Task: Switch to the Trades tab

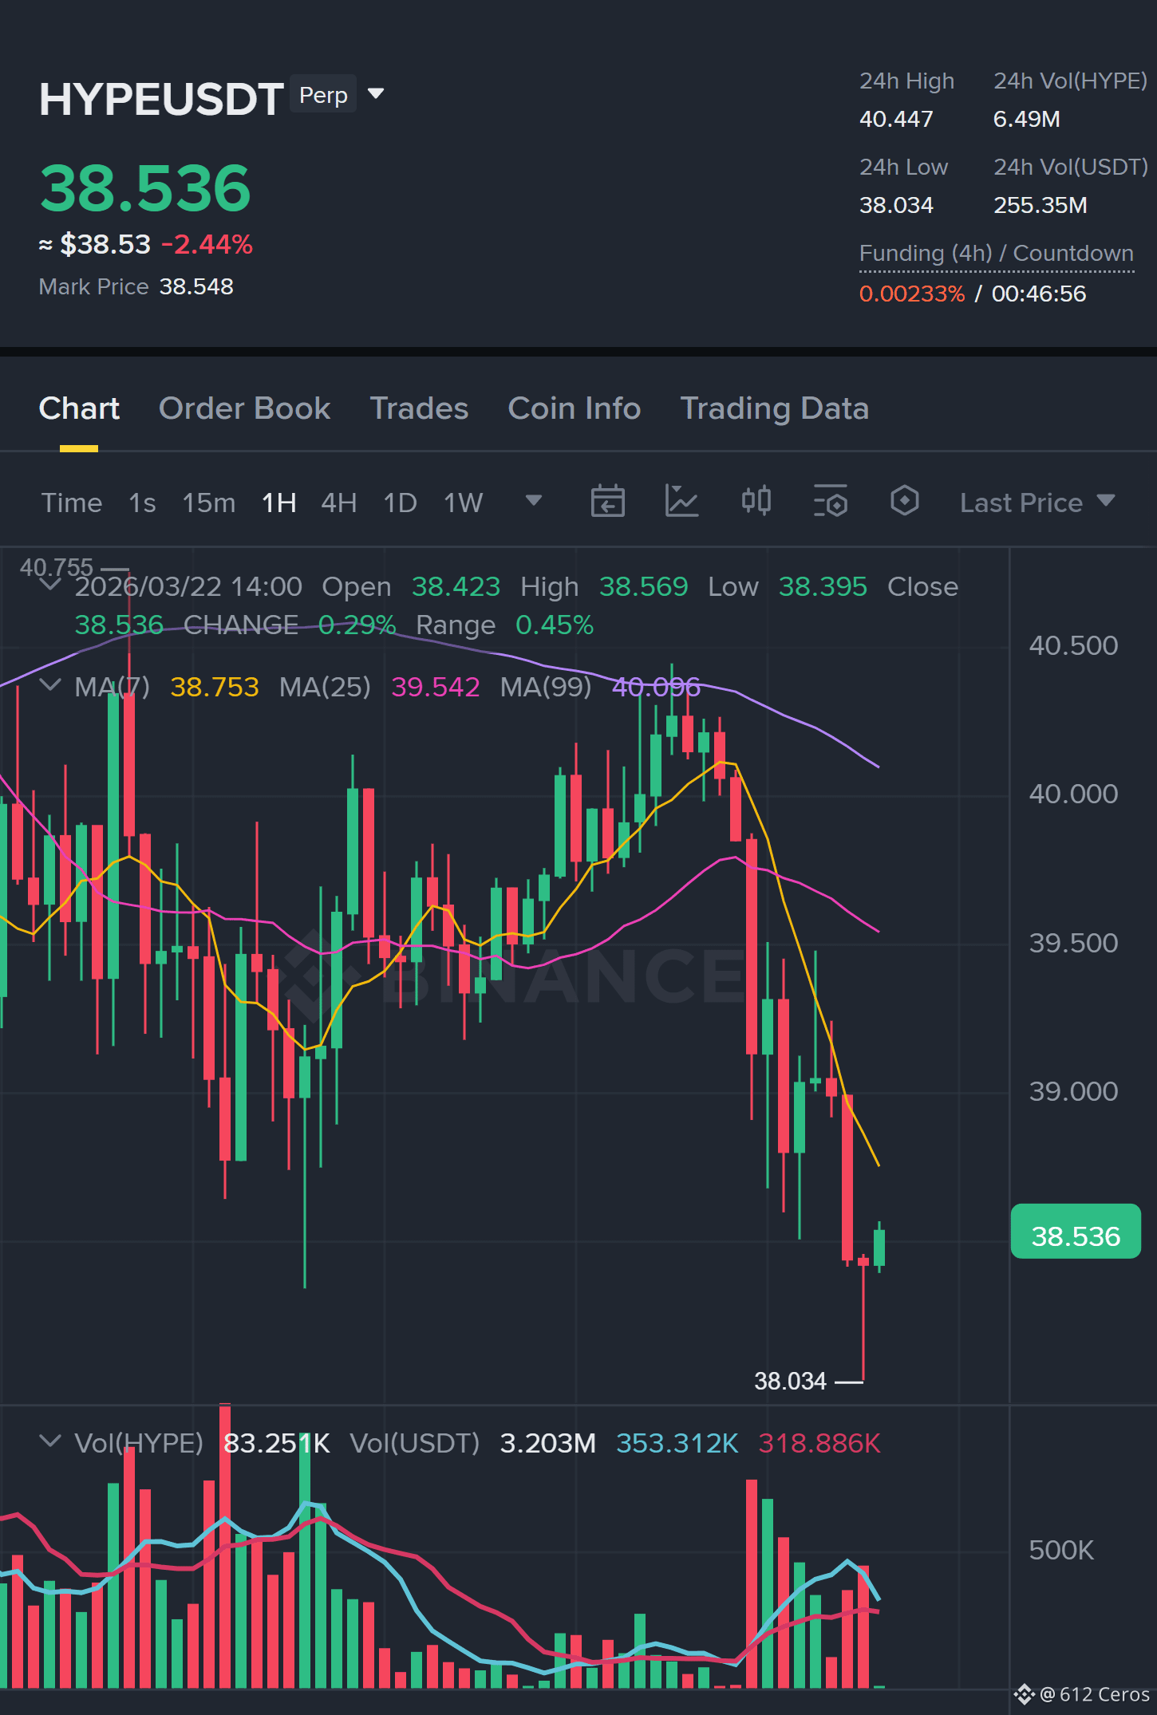Action: [419, 408]
